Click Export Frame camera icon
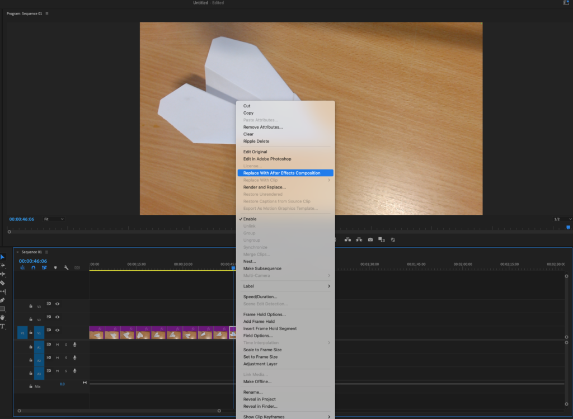 click(370, 239)
